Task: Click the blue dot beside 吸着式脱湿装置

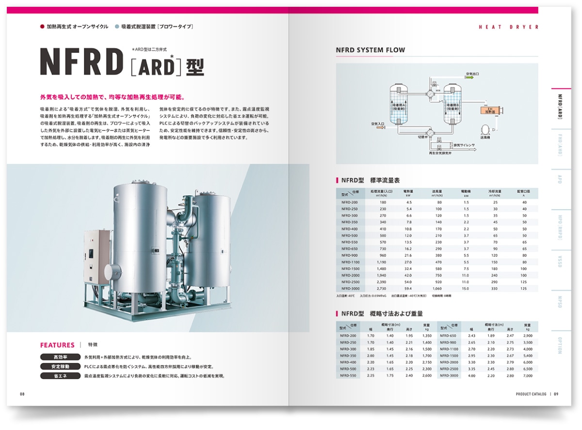Action: pos(117,27)
